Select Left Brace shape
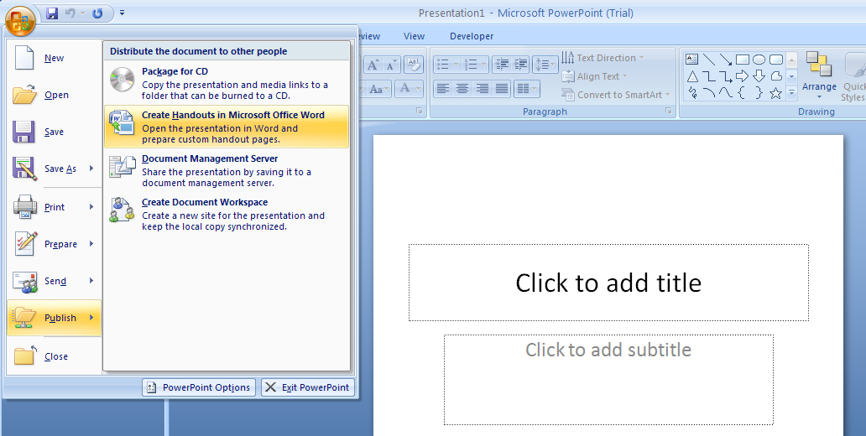 742,93
